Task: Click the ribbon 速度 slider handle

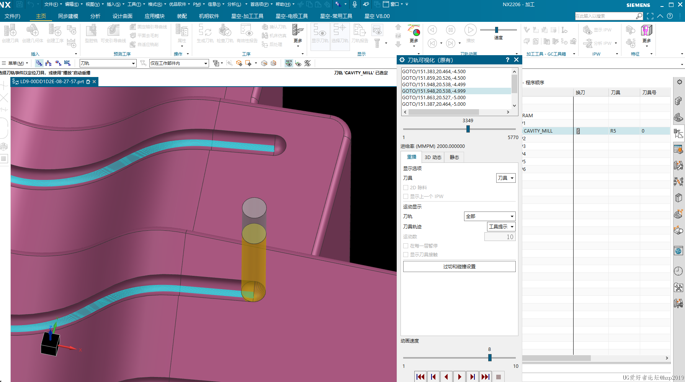Action: (x=496, y=30)
